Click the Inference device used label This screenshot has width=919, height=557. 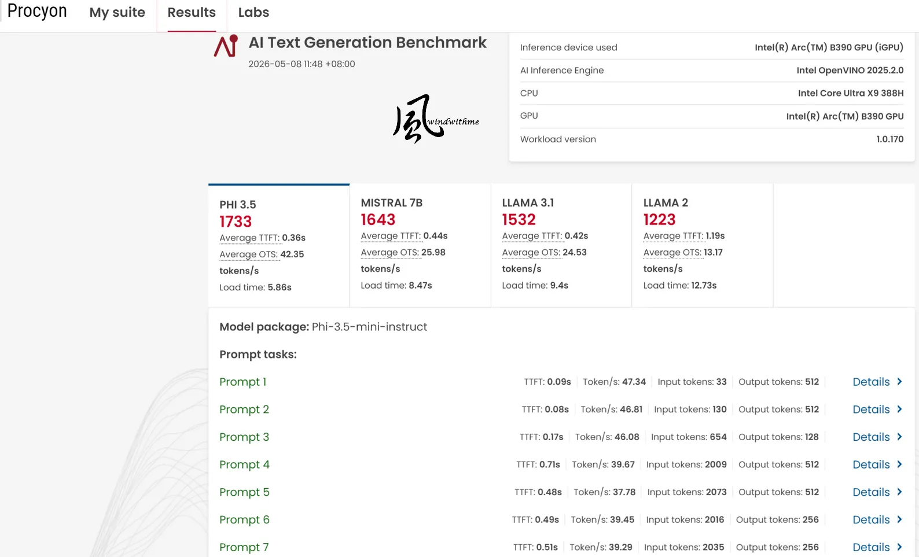pos(568,47)
